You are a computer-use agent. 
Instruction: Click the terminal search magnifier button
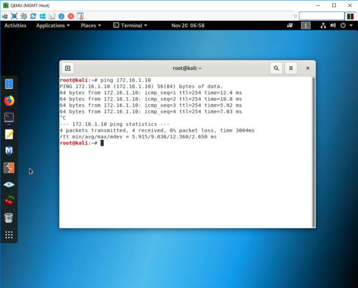point(276,68)
